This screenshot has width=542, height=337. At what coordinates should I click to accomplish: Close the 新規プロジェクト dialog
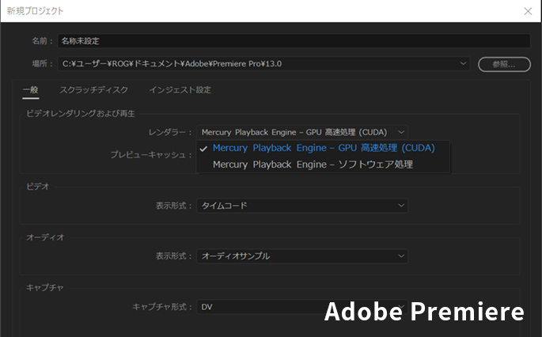528,11
